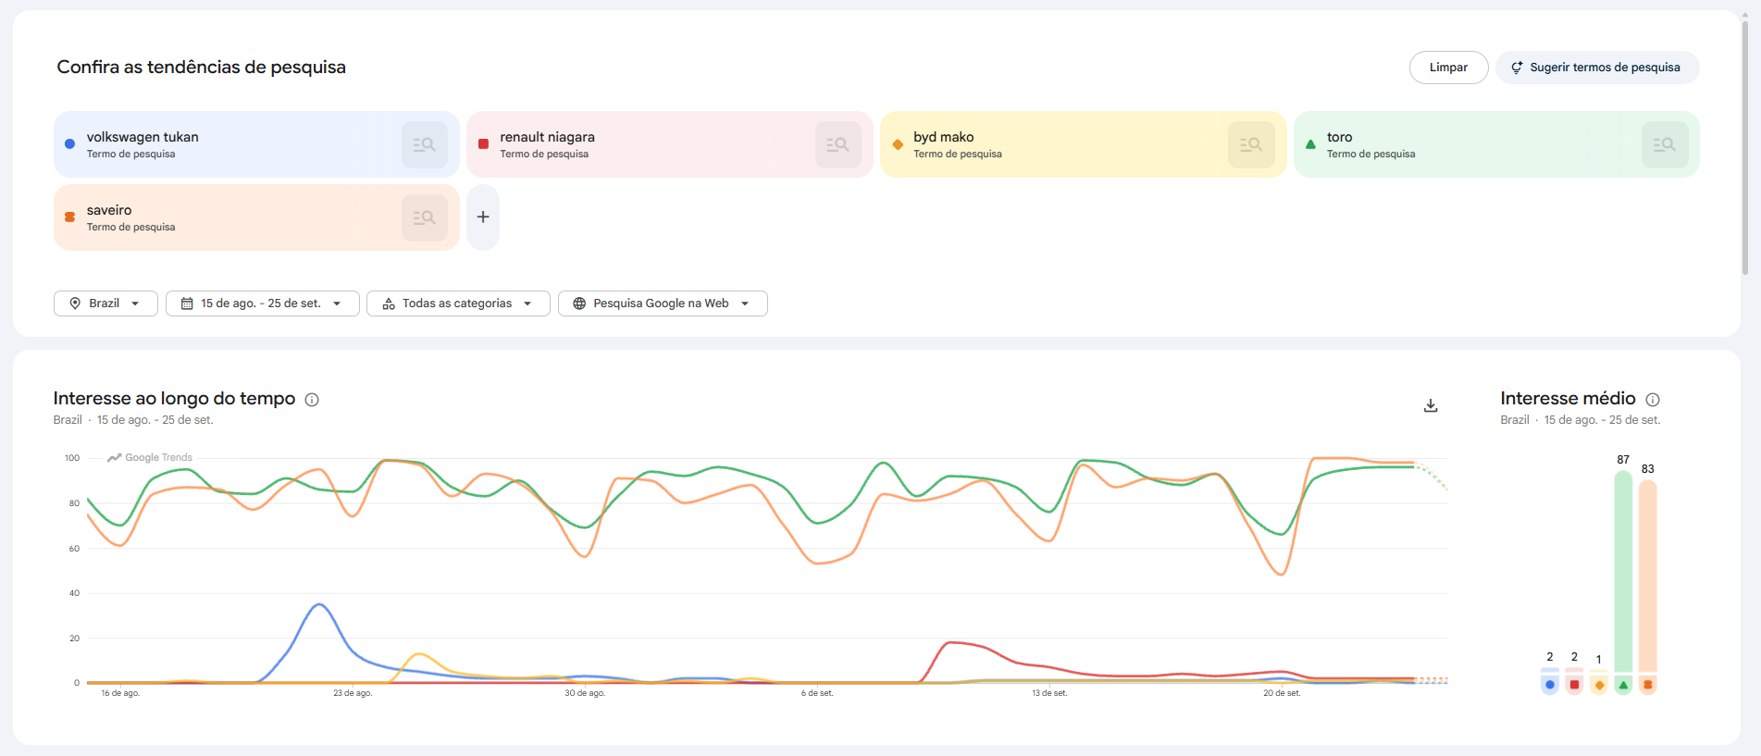
Task: Click the 'Interesse médio' heading text
Action: (1568, 399)
